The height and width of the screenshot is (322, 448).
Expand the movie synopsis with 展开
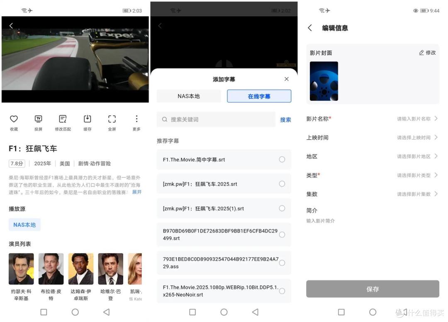pyautogui.click(x=136, y=192)
